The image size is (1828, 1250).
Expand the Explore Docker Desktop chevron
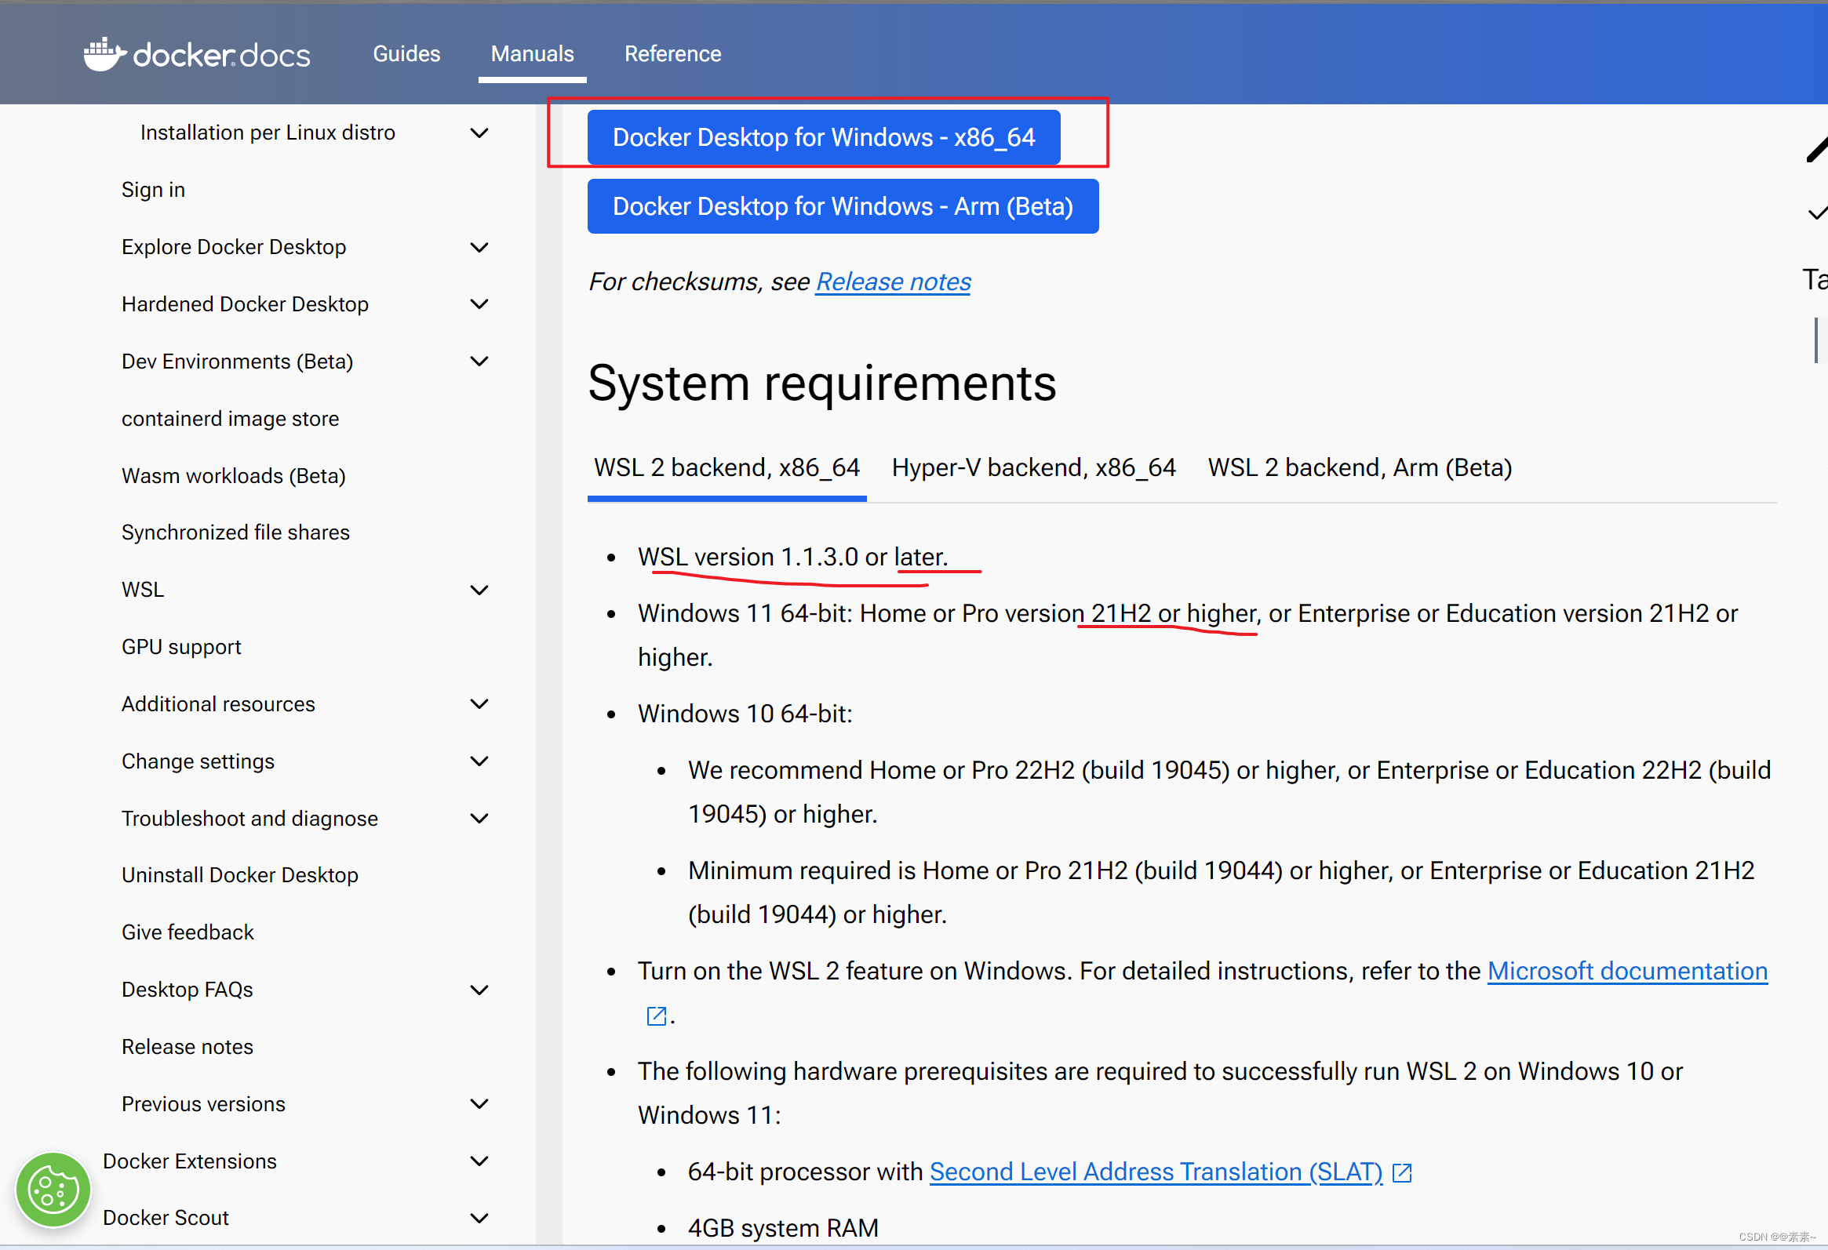[x=479, y=248]
